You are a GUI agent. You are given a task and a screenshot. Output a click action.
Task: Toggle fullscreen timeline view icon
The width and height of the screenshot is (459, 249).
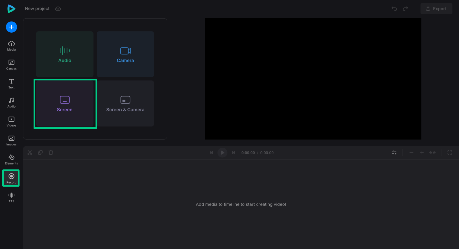(450, 153)
